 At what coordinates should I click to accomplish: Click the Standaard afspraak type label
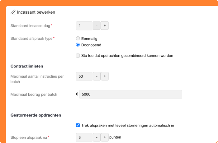(x=31, y=39)
